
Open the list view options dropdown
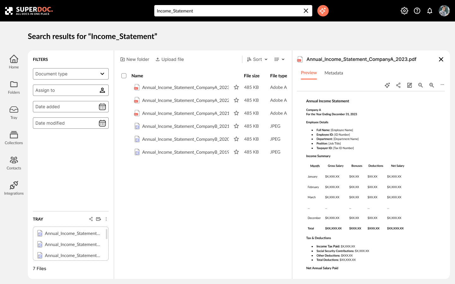coord(279,59)
